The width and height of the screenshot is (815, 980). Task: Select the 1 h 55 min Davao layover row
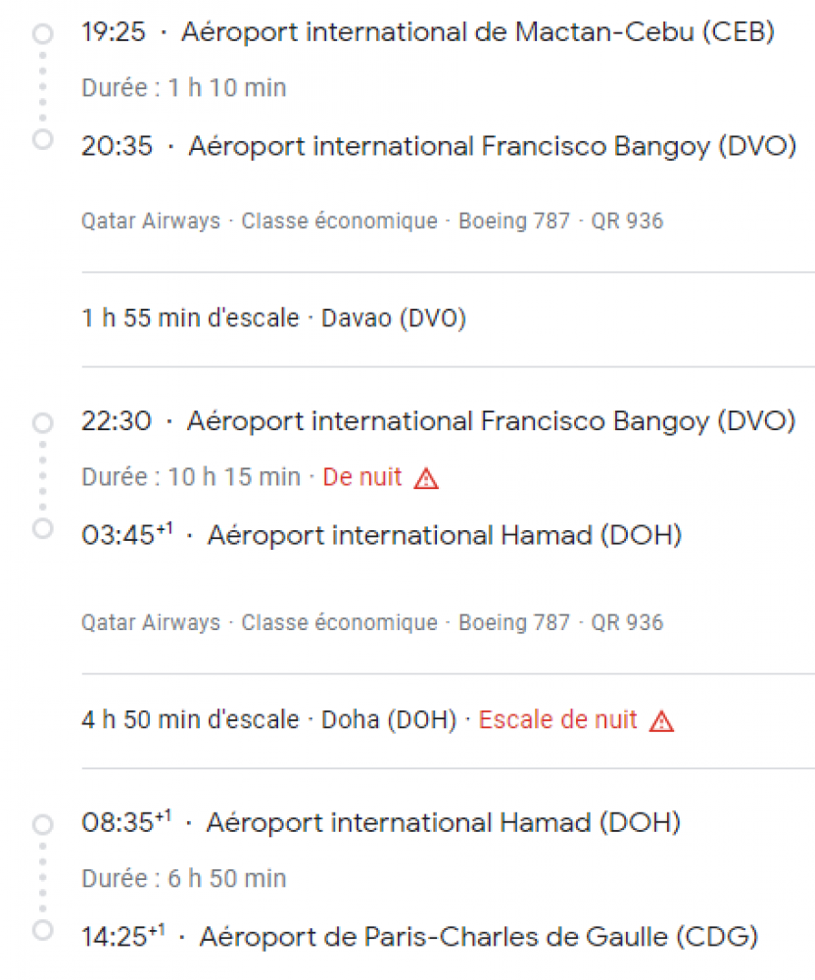coord(274,318)
